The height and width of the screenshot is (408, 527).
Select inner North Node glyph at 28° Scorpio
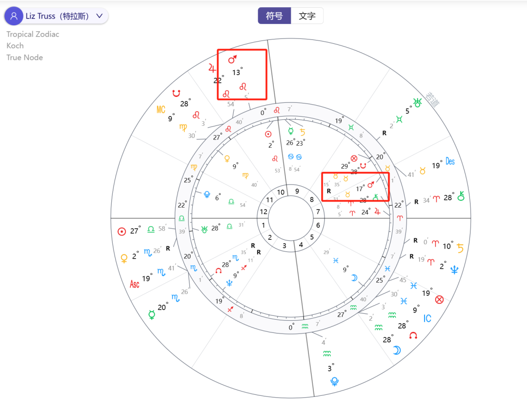219,271
